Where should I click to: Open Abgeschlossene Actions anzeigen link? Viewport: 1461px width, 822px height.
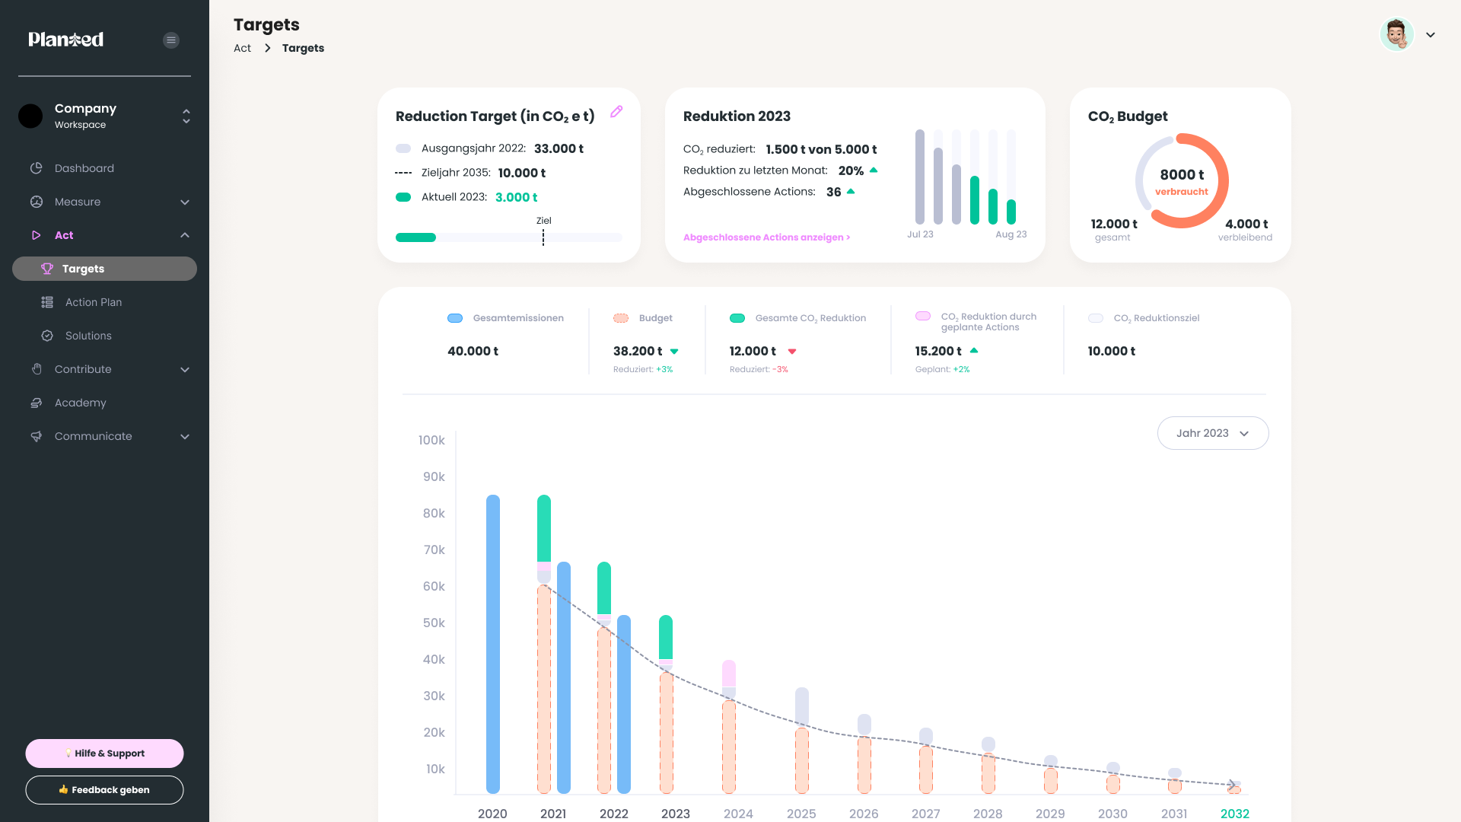tap(766, 237)
